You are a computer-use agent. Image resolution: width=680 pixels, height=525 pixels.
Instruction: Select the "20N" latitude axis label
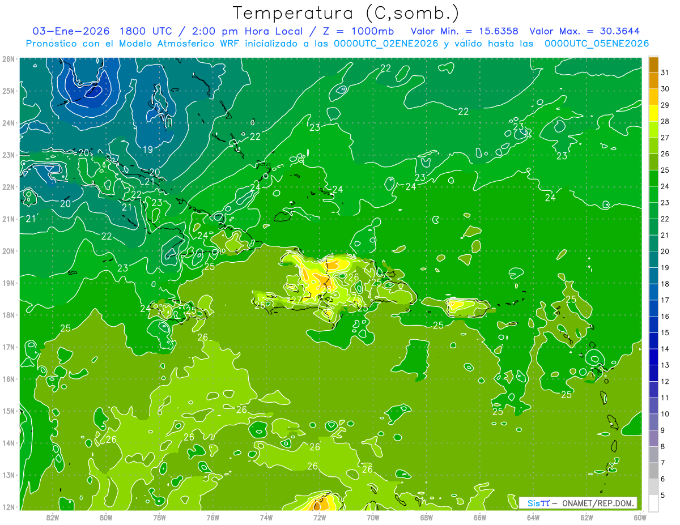[x=8, y=251]
